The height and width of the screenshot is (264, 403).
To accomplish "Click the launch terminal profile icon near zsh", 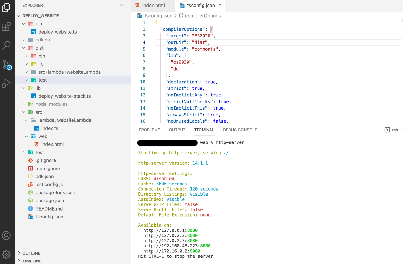I will 387,130.
